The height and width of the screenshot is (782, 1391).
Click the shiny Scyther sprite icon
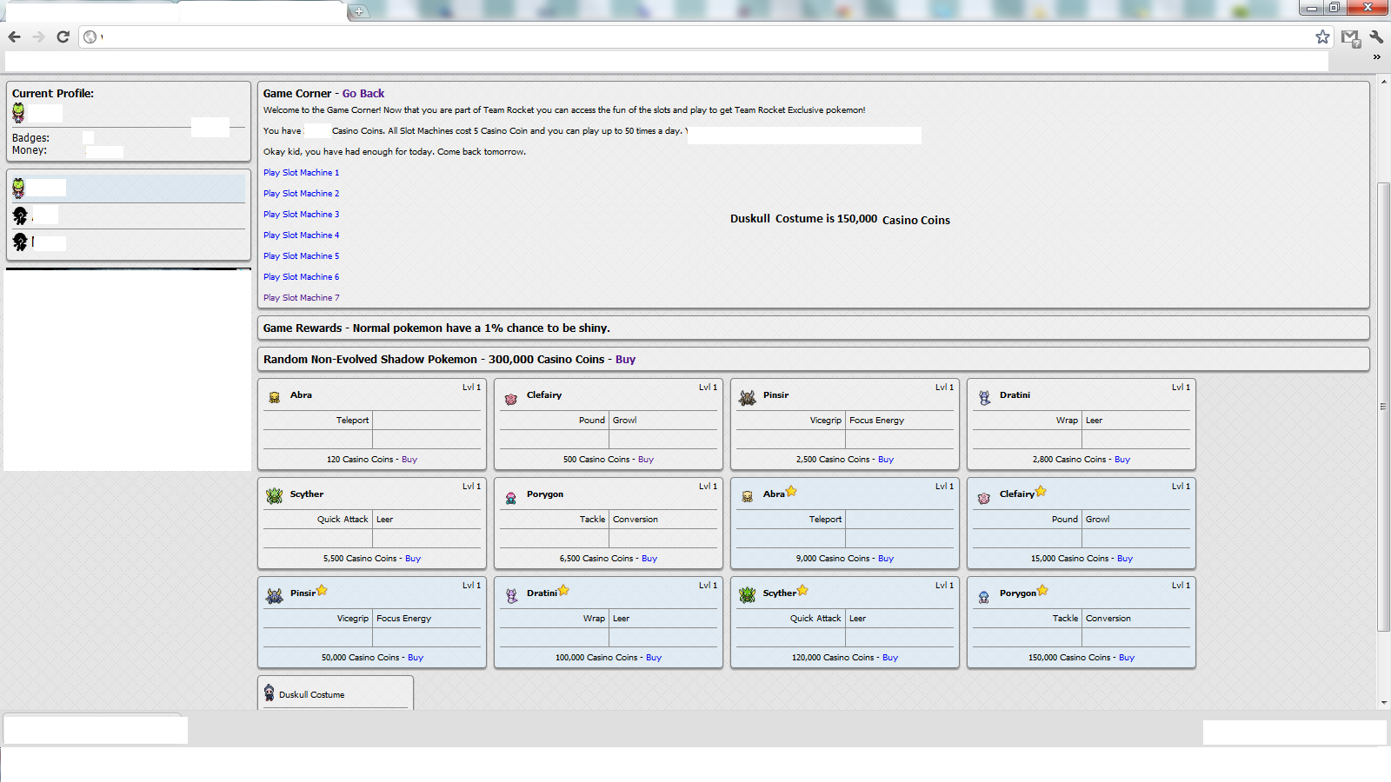[748, 595]
